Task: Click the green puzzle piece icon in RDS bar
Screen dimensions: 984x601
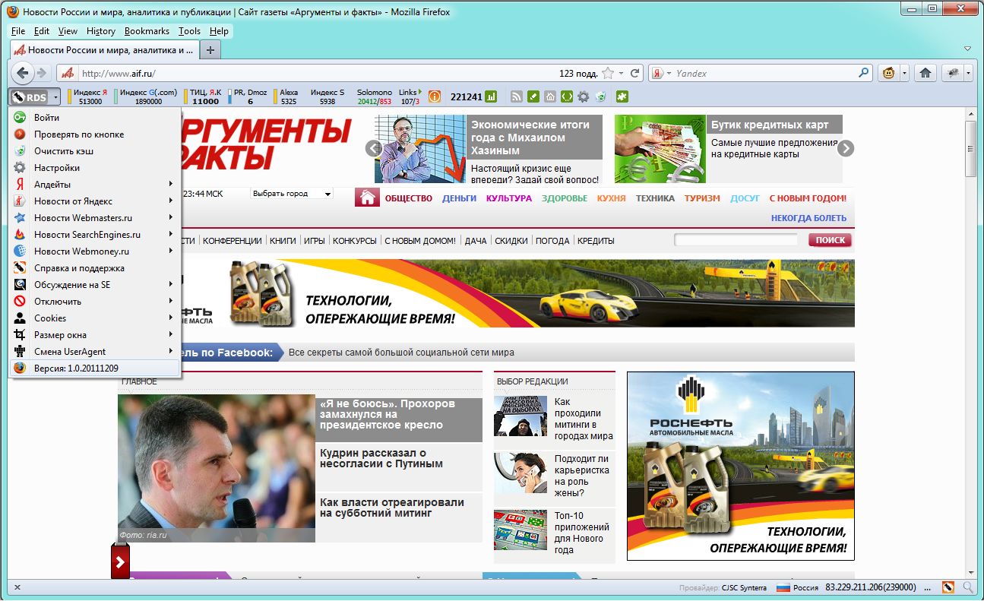Action: click(x=622, y=96)
